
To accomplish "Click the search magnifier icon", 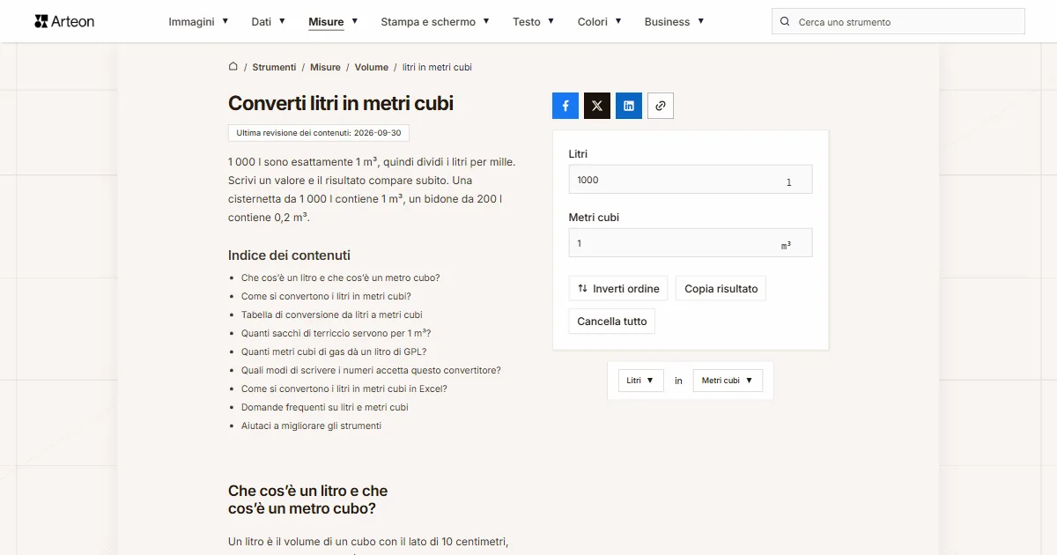I will pyautogui.click(x=785, y=22).
